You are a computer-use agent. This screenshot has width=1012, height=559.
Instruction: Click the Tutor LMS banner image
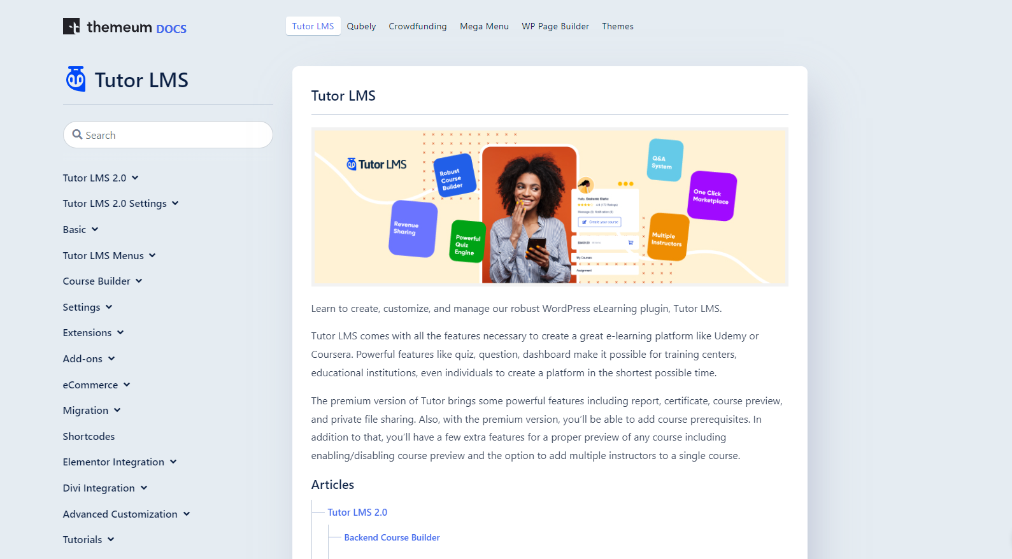pos(550,207)
